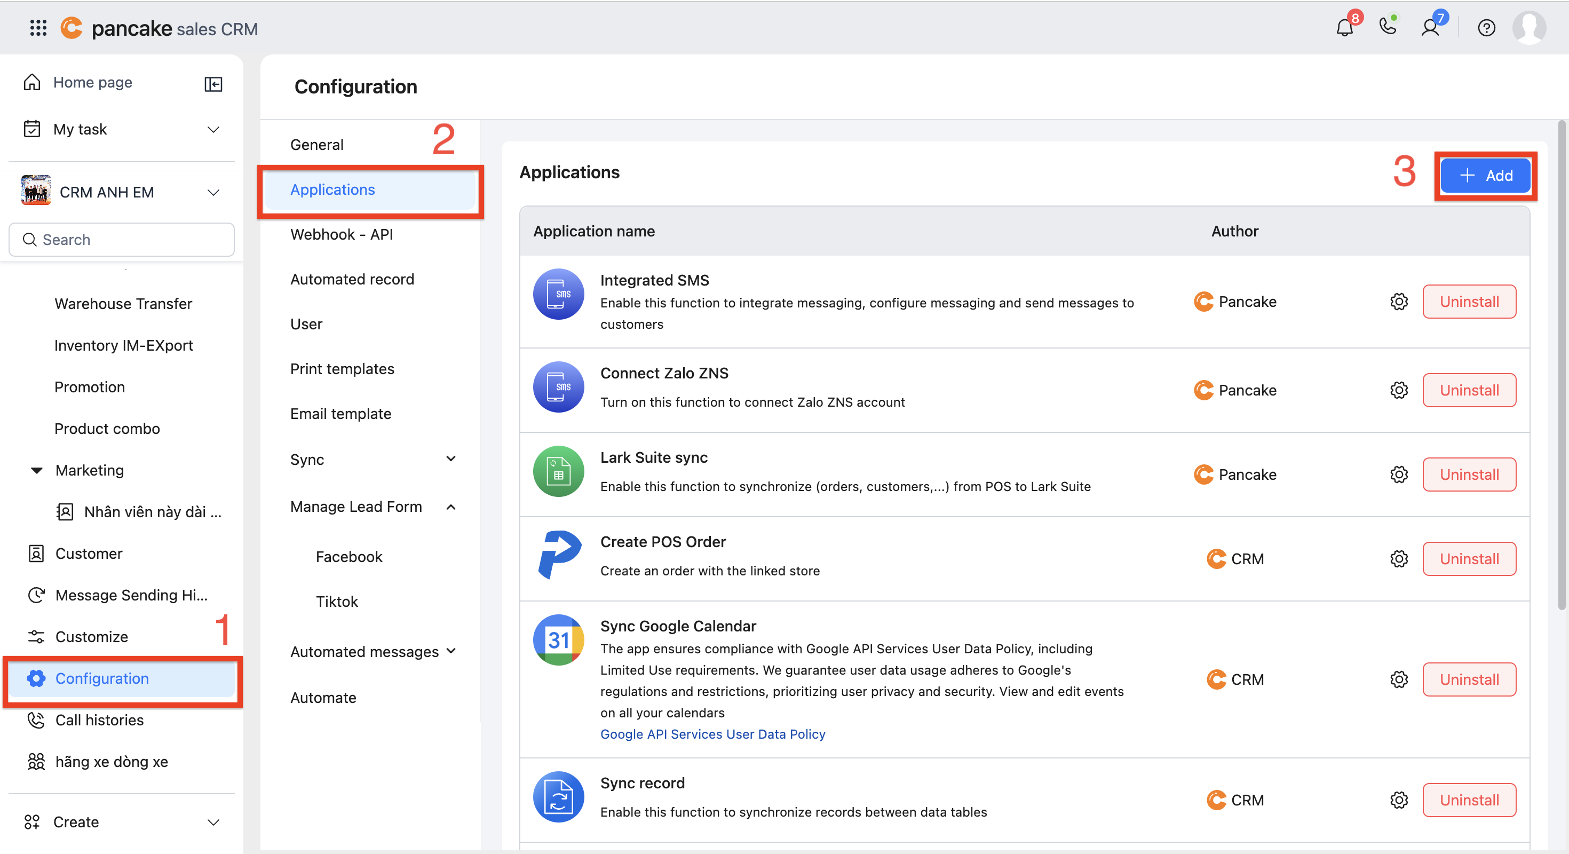Click the phone call icon in header
The width and height of the screenshot is (1569, 854).
(x=1388, y=27)
